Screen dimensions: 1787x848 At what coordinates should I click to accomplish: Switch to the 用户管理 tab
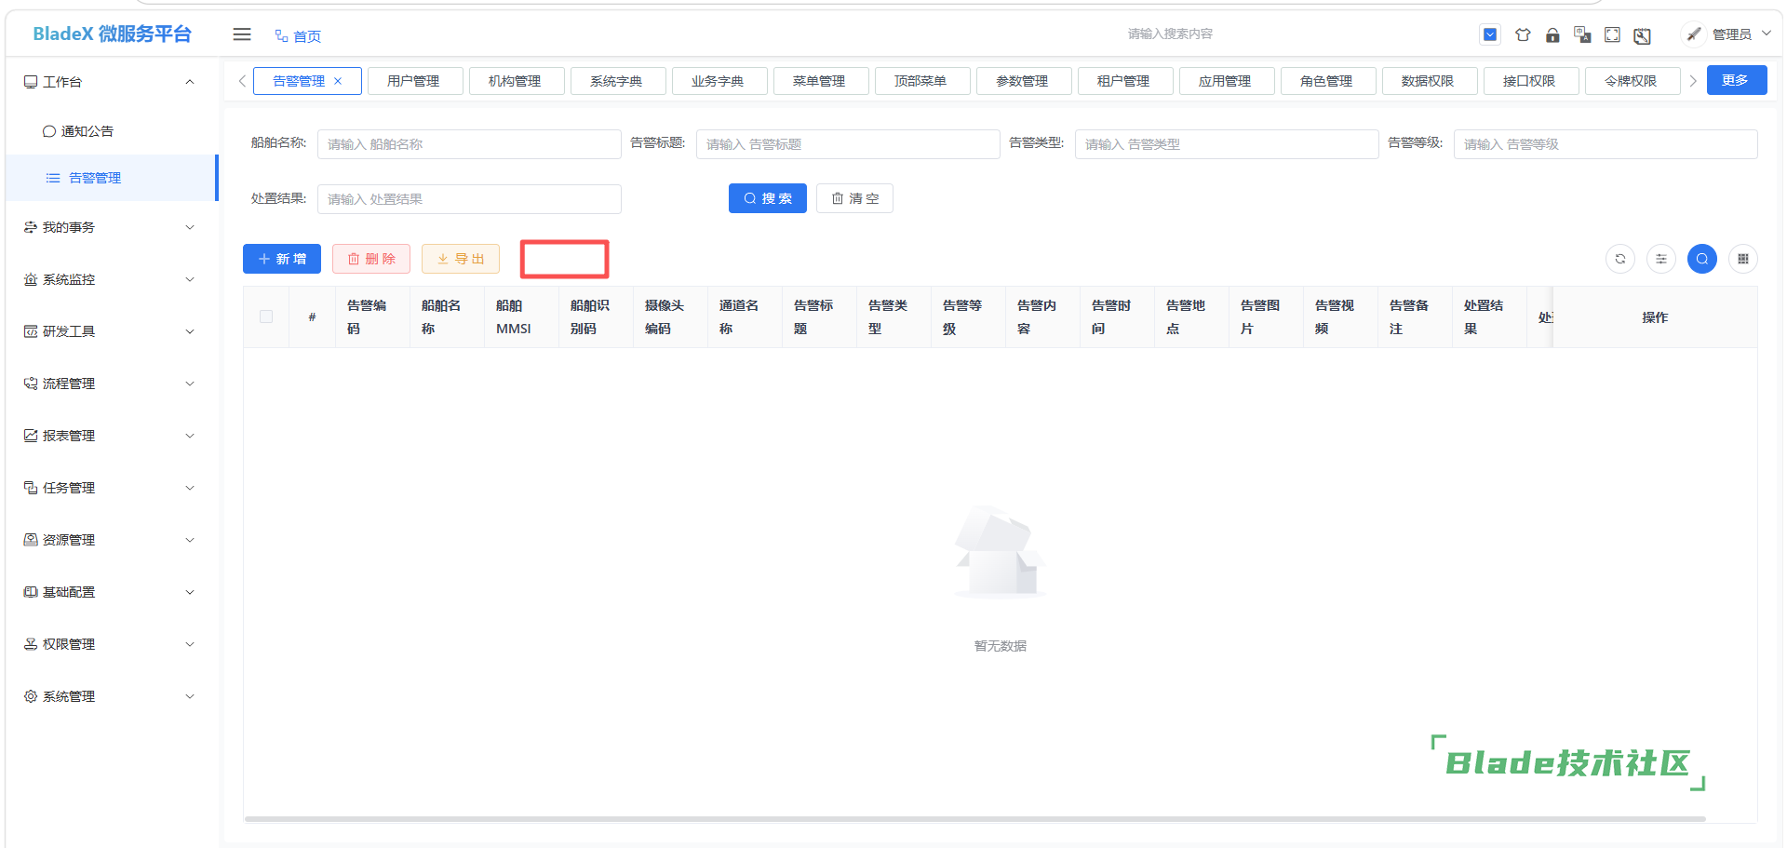(x=413, y=81)
